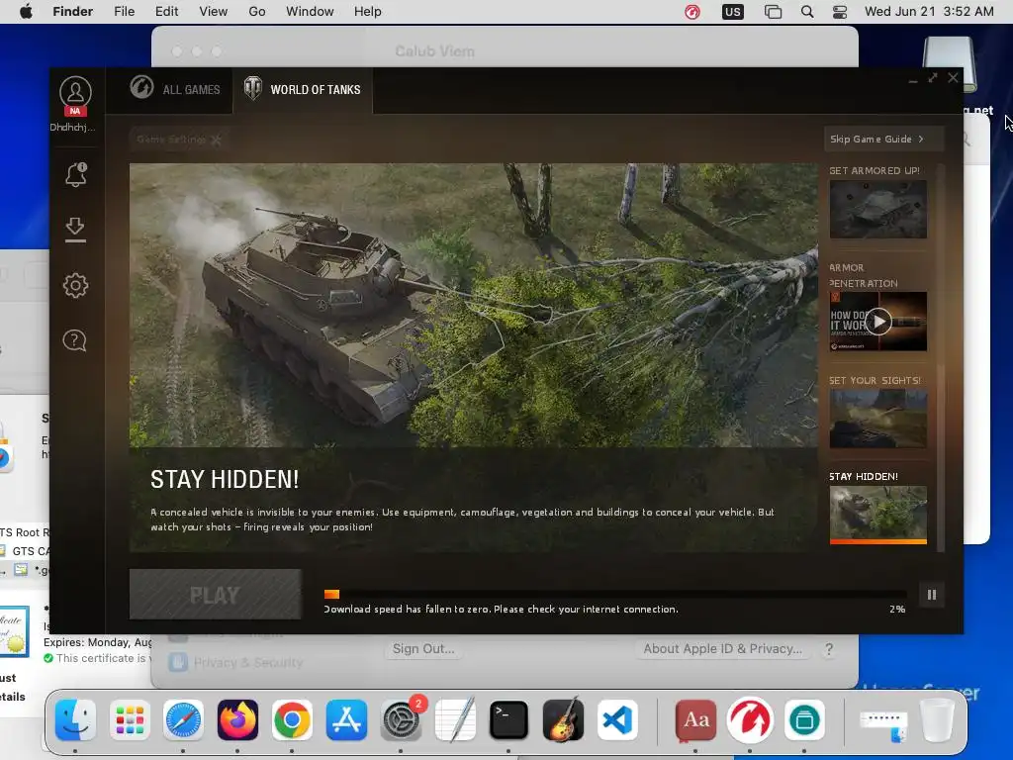
Task: Open the help question-mark bubble
Action: 75,340
